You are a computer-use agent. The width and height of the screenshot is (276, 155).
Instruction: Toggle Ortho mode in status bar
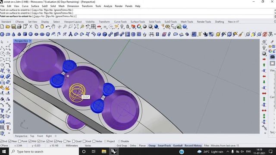click(x=133, y=146)
